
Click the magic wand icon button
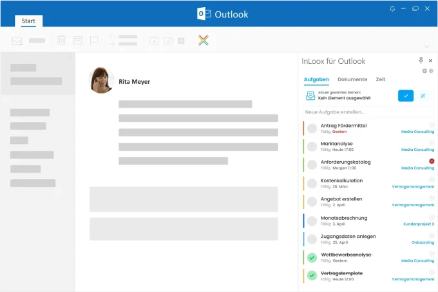pyautogui.click(x=423, y=95)
